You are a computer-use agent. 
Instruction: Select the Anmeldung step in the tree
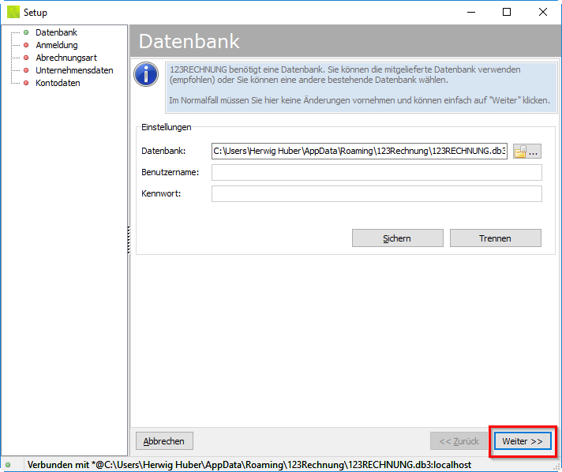click(57, 45)
